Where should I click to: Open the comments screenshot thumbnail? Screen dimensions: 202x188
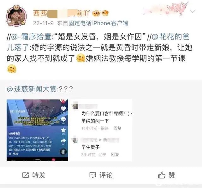101,130
